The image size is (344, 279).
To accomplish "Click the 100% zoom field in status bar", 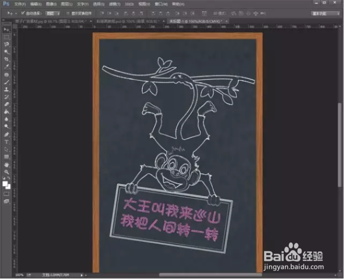I will pyautogui.click(x=19, y=275).
